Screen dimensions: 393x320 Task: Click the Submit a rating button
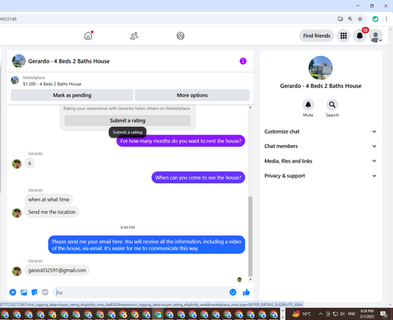[127, 120]
